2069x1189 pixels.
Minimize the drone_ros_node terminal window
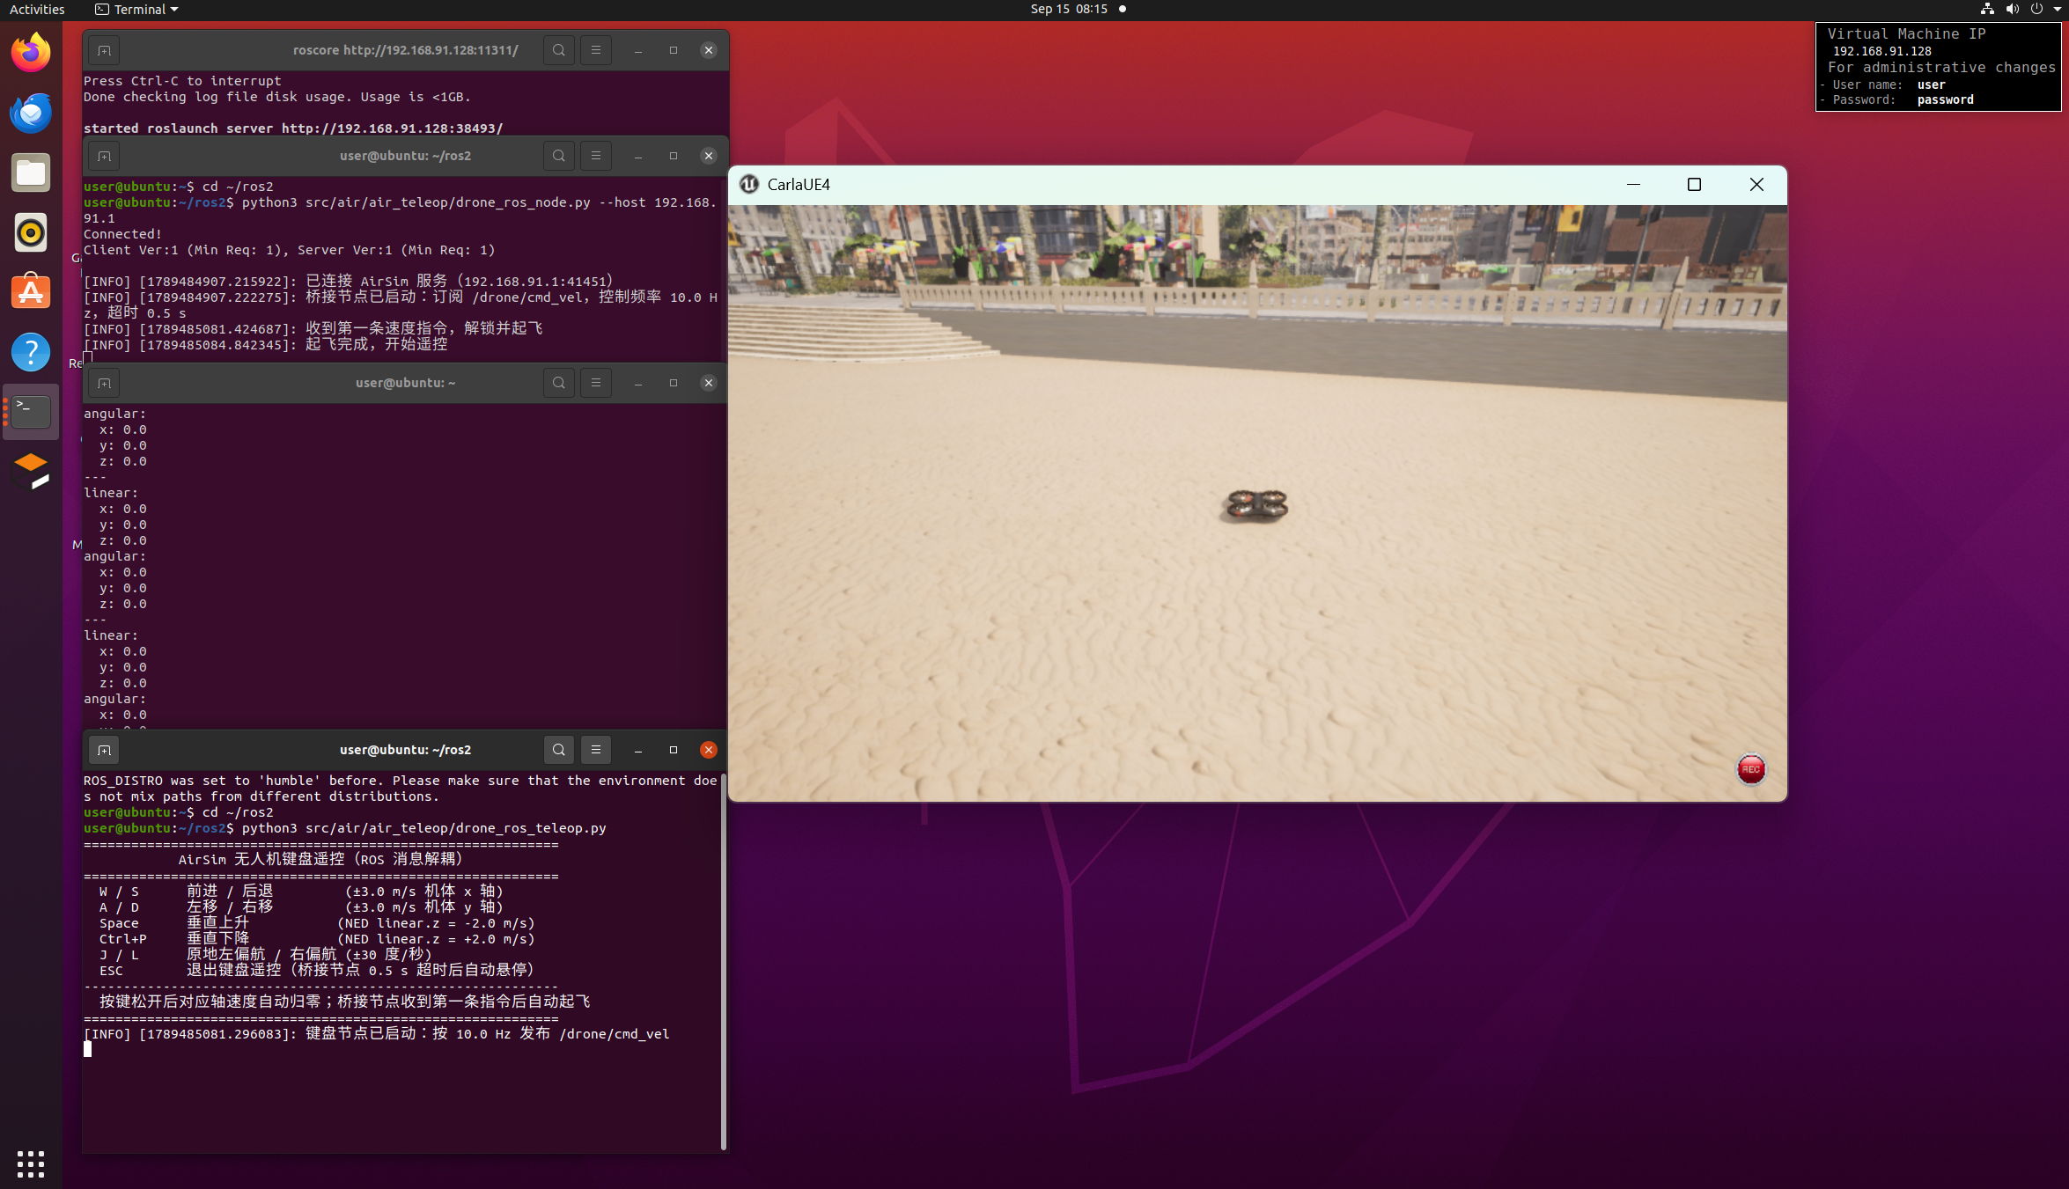pyautogui.click(x=638, y=156)
